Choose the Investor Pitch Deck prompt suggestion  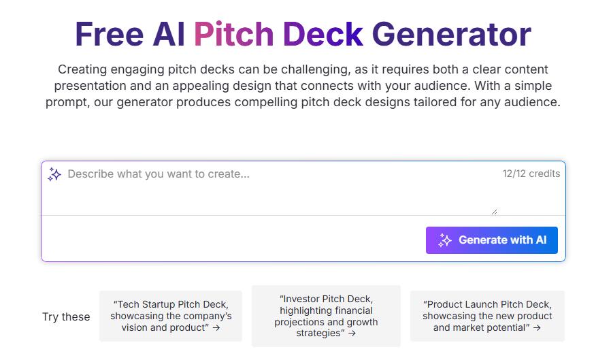point(326,316)
